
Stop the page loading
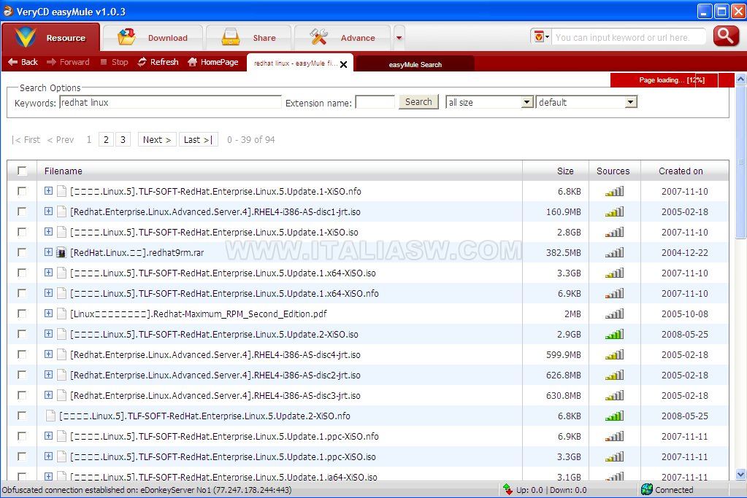point(115,62)
